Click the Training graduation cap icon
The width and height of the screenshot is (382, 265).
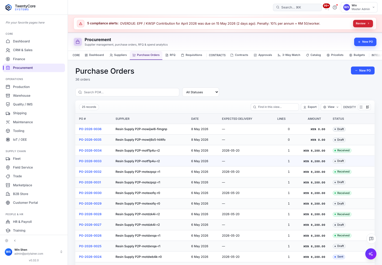point(8,231)
